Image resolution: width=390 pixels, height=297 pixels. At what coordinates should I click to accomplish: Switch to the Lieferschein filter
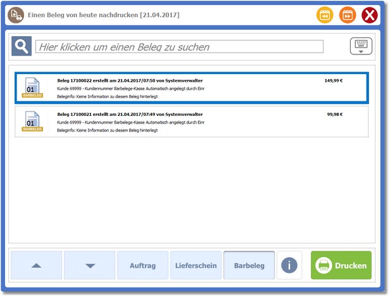(x=196, y=265)
